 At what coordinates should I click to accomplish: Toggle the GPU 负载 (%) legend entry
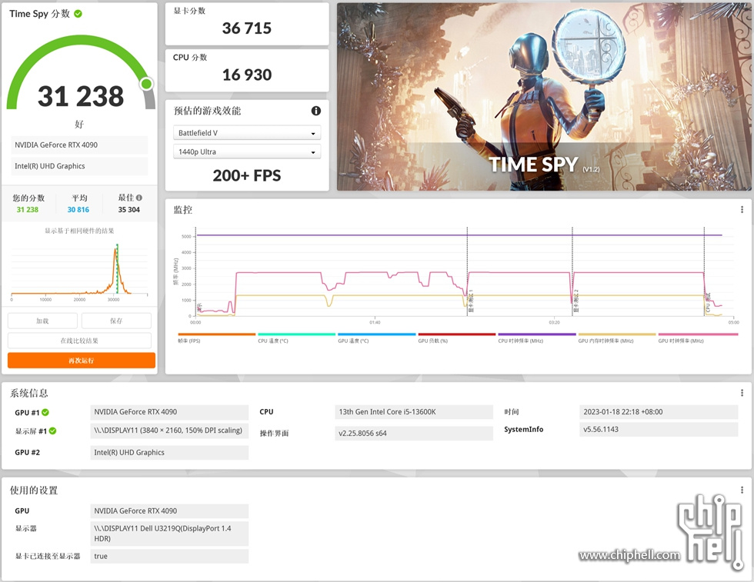[x=457, y=338]
